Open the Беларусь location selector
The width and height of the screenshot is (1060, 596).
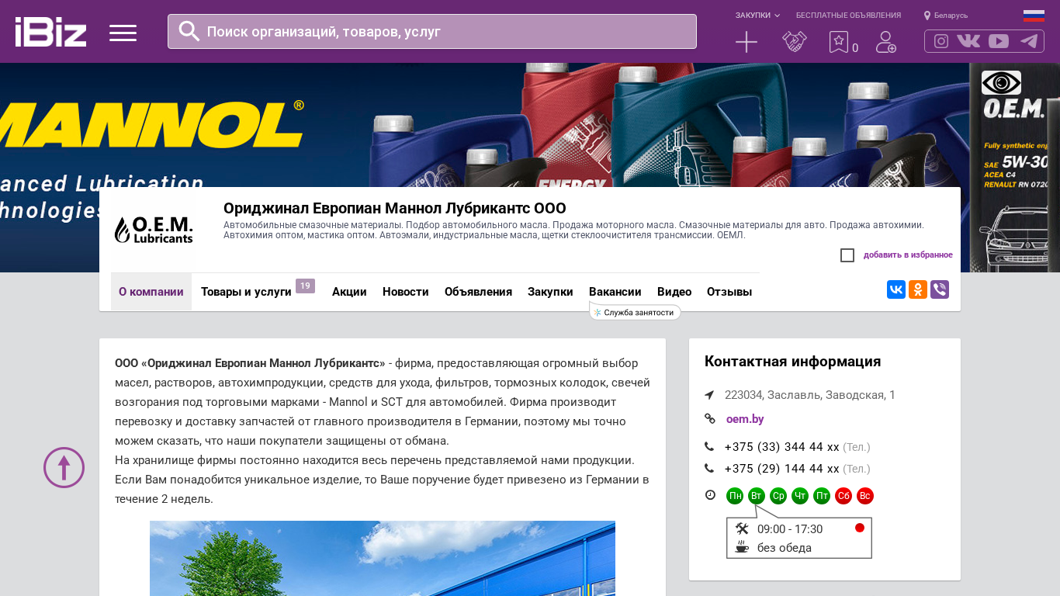point(946,16)
